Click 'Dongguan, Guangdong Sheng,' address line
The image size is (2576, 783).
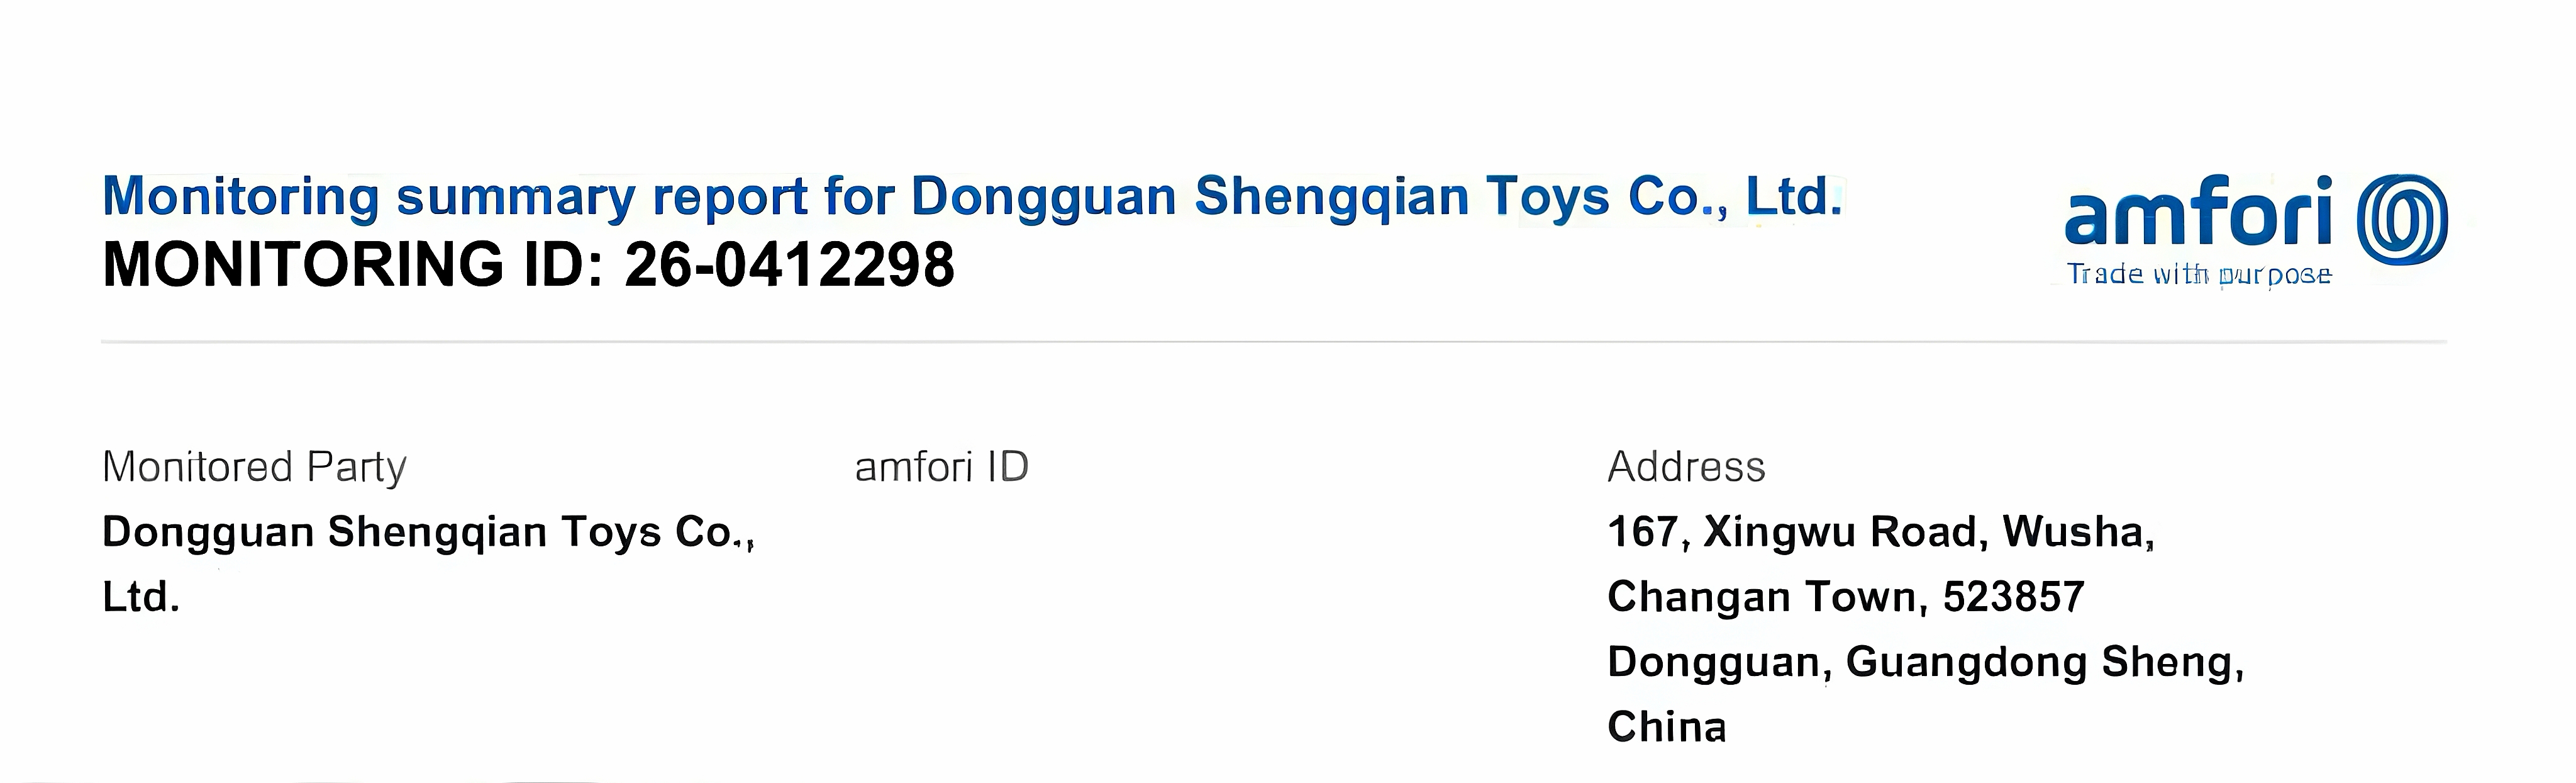(1926, 662)
